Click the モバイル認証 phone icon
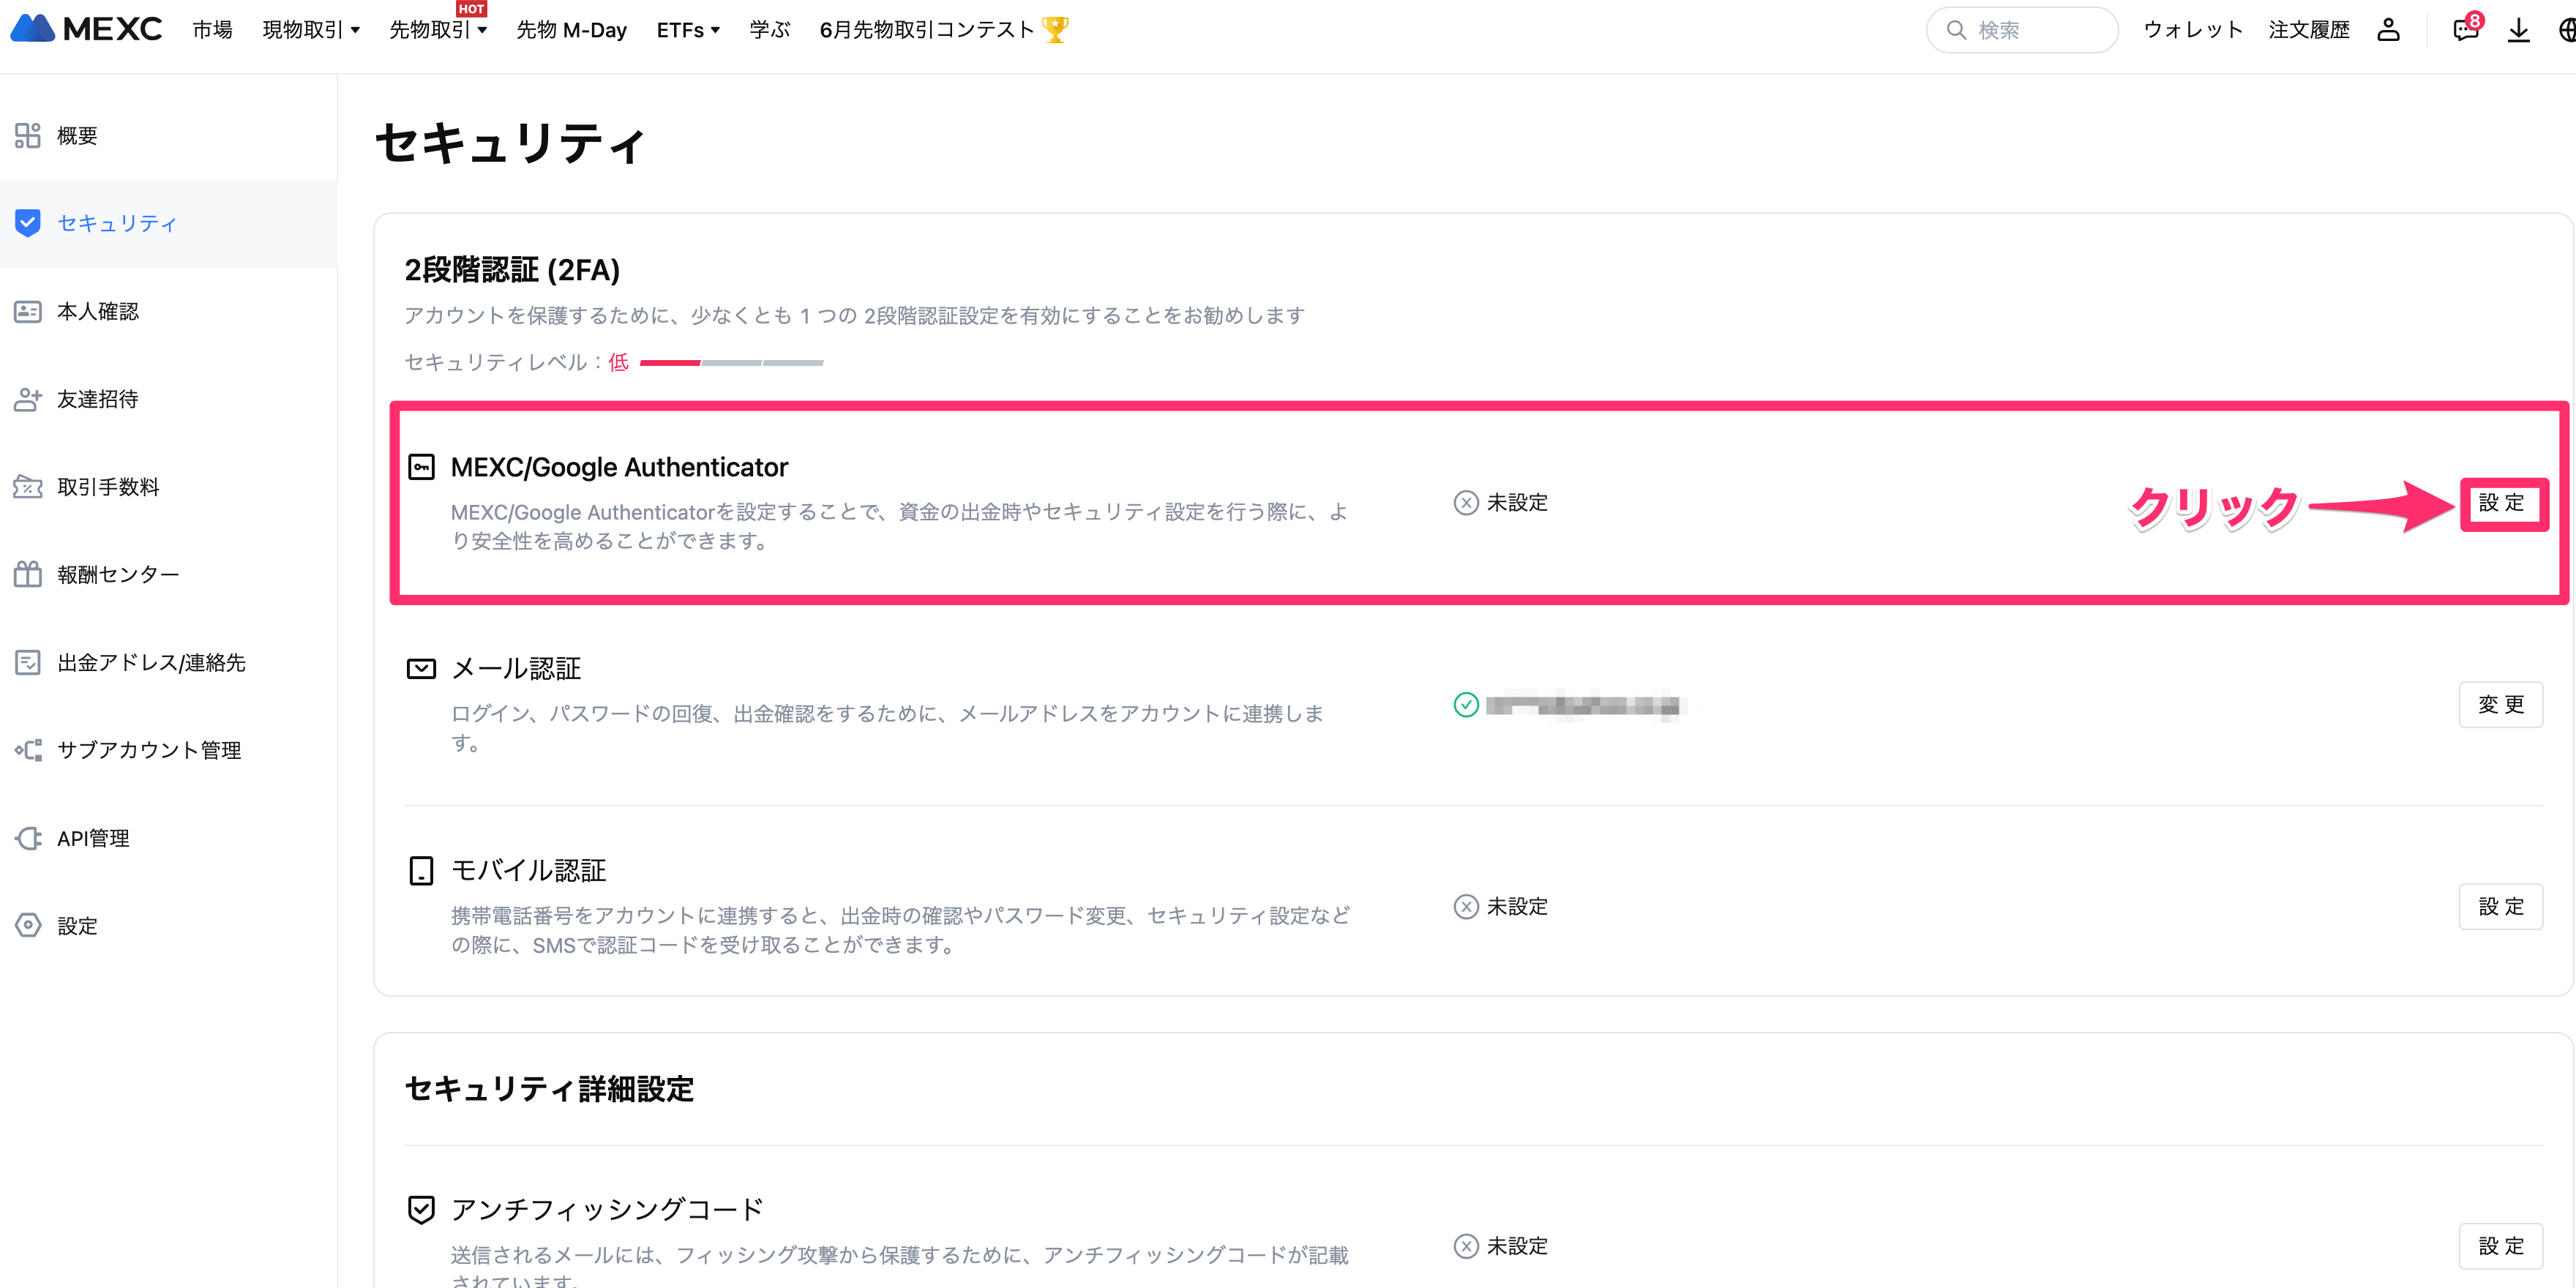 coord(422,870)
